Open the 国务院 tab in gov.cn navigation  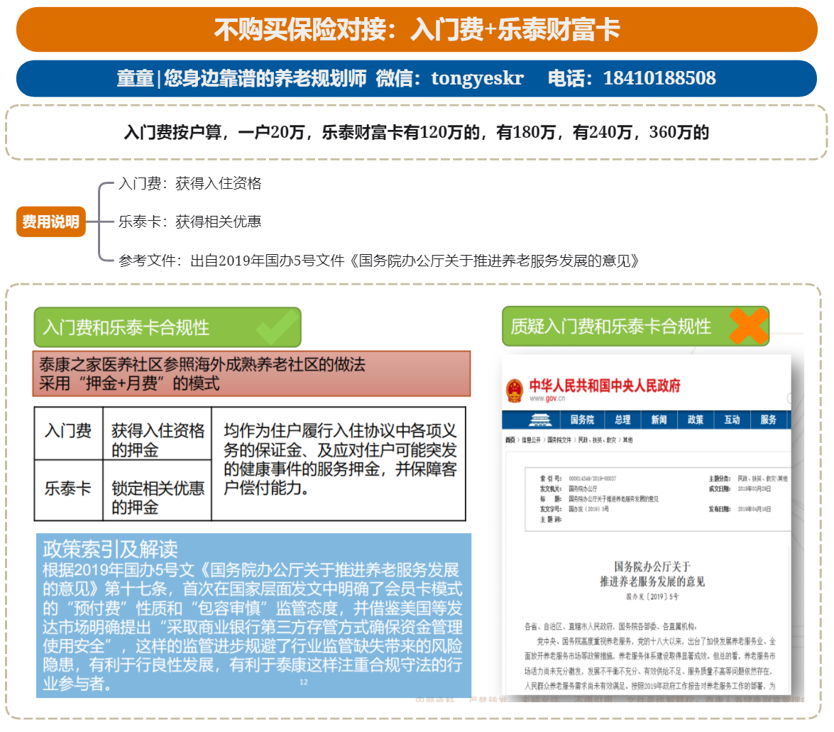pyautogui.click(x=582, y=420)
